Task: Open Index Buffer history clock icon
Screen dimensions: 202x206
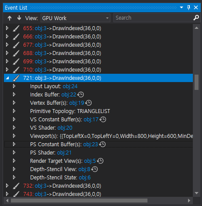Action: click(x=80, y=95)
